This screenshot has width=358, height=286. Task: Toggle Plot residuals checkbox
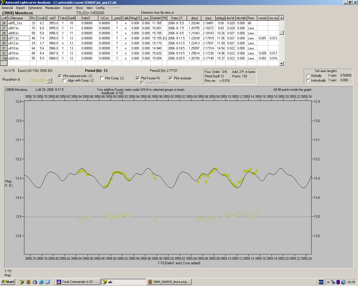(x=171, y=78)
